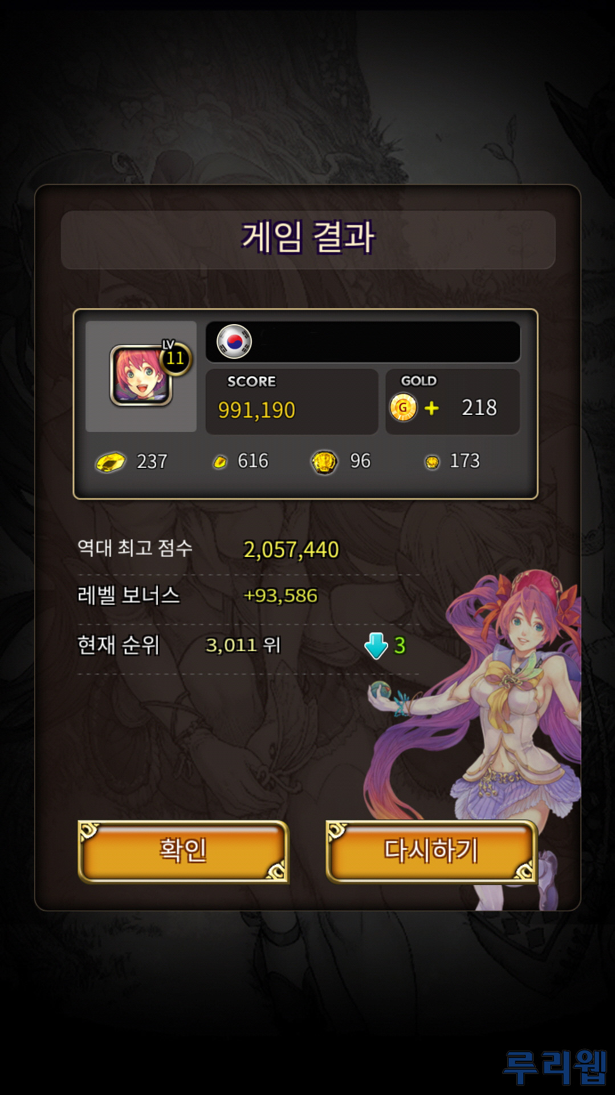Tap the 다시하기 retry button

click(x=431, y=851)
